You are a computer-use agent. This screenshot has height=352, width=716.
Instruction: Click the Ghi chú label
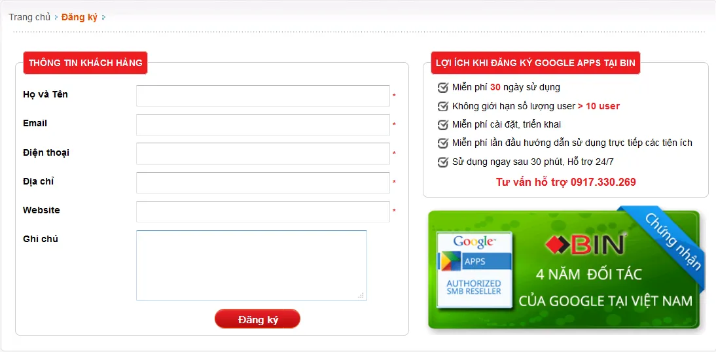(41, 239)
